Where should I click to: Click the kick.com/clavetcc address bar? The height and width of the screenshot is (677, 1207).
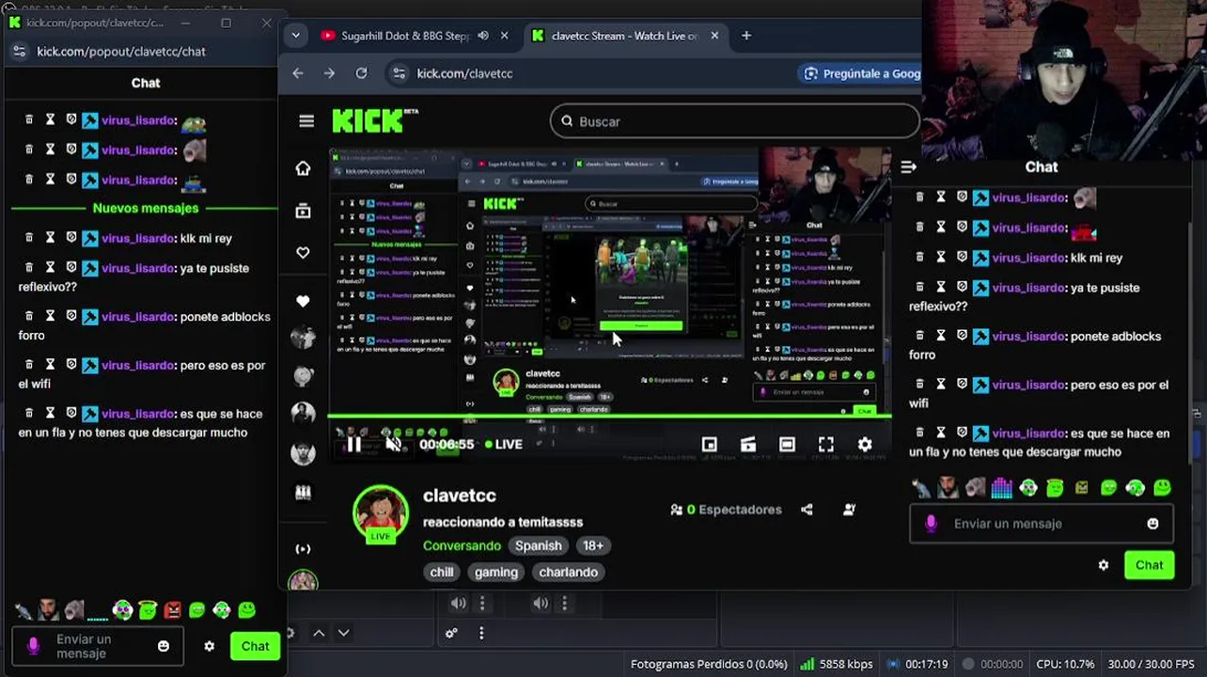[464, 73]
